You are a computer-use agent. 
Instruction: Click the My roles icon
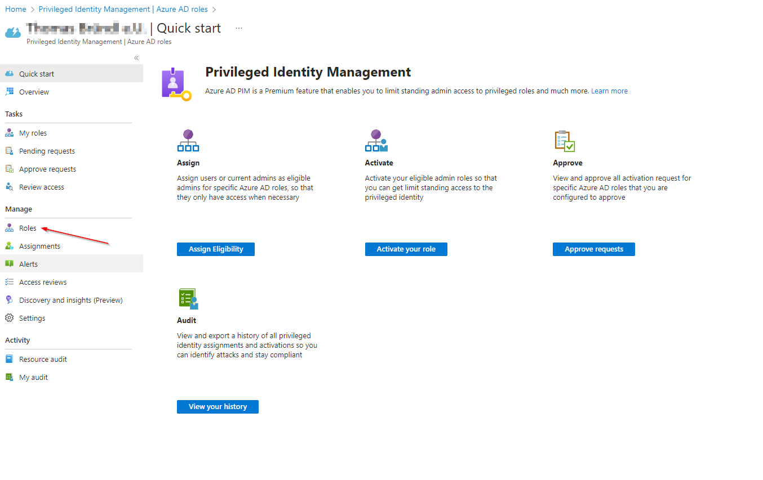[9, 133]
